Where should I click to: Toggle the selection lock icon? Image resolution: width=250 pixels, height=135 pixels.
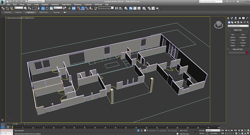point(142,130)
